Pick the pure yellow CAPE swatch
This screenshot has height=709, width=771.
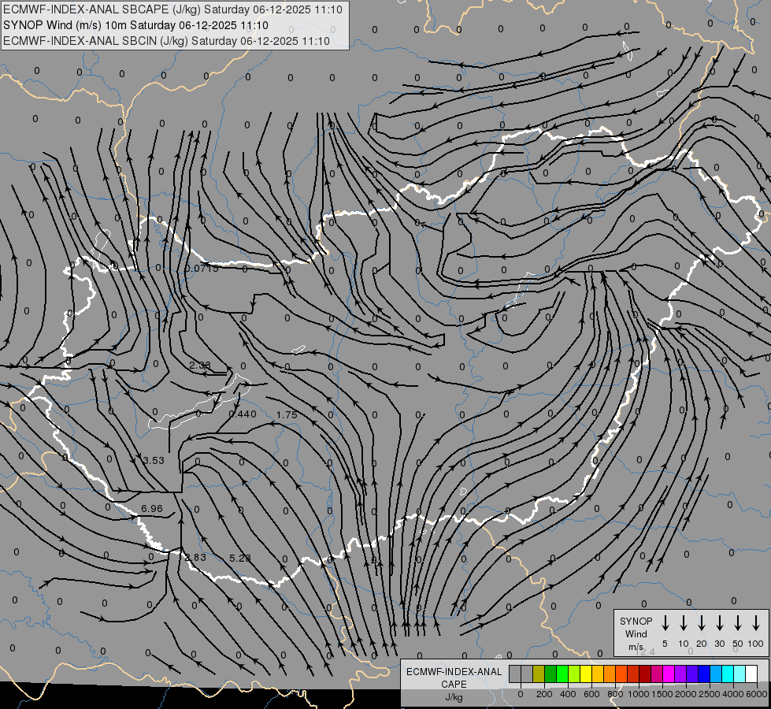[x=586, y=674]
